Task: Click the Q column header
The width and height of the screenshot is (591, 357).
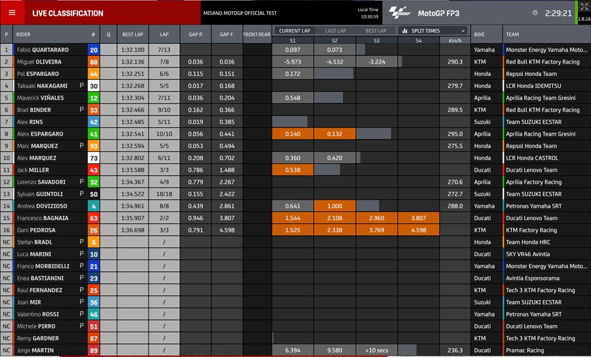Action: click(108, 34)
